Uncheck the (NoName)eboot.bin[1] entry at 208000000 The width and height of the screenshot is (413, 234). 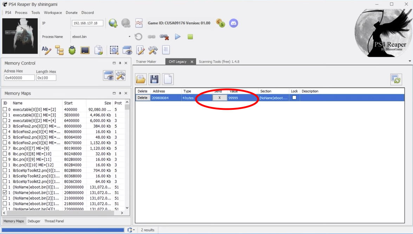5,193
